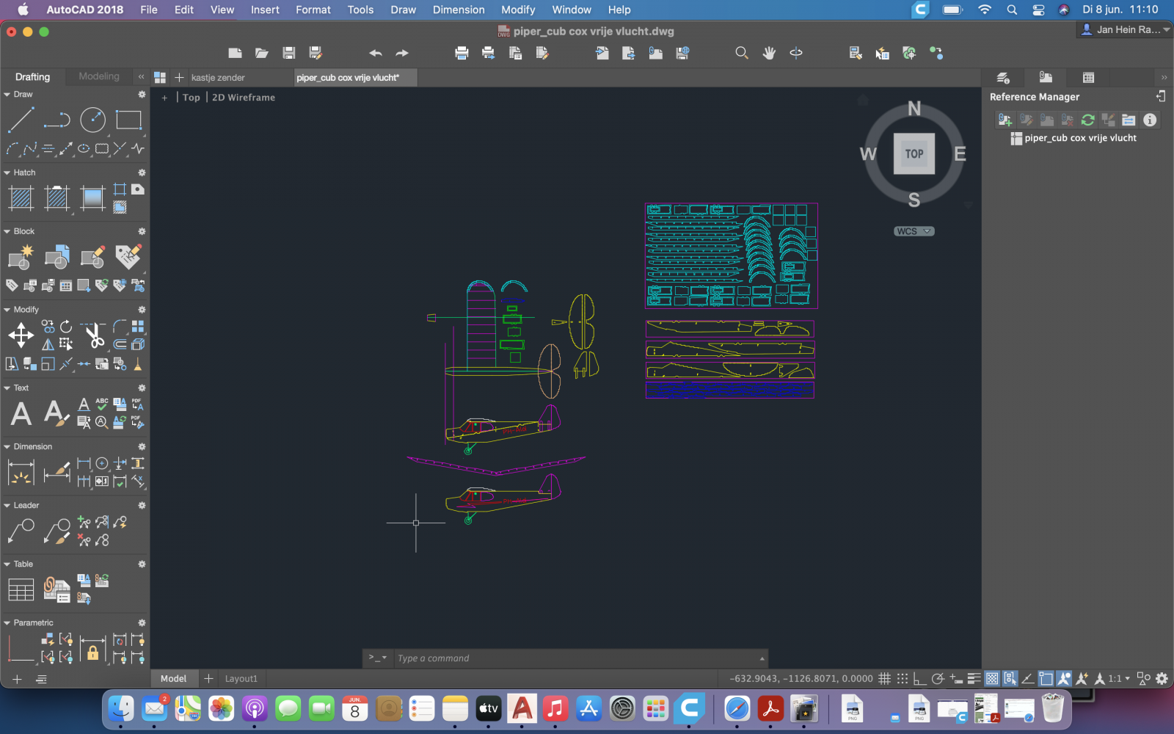Select the Polyline draw tool
1174x734 pixels.
tap(56, 120)
